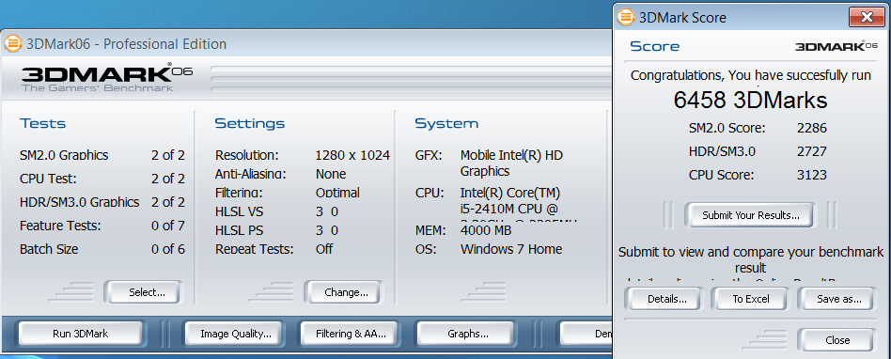Click the SM2.0 Graphics test row

coord(102,155)
